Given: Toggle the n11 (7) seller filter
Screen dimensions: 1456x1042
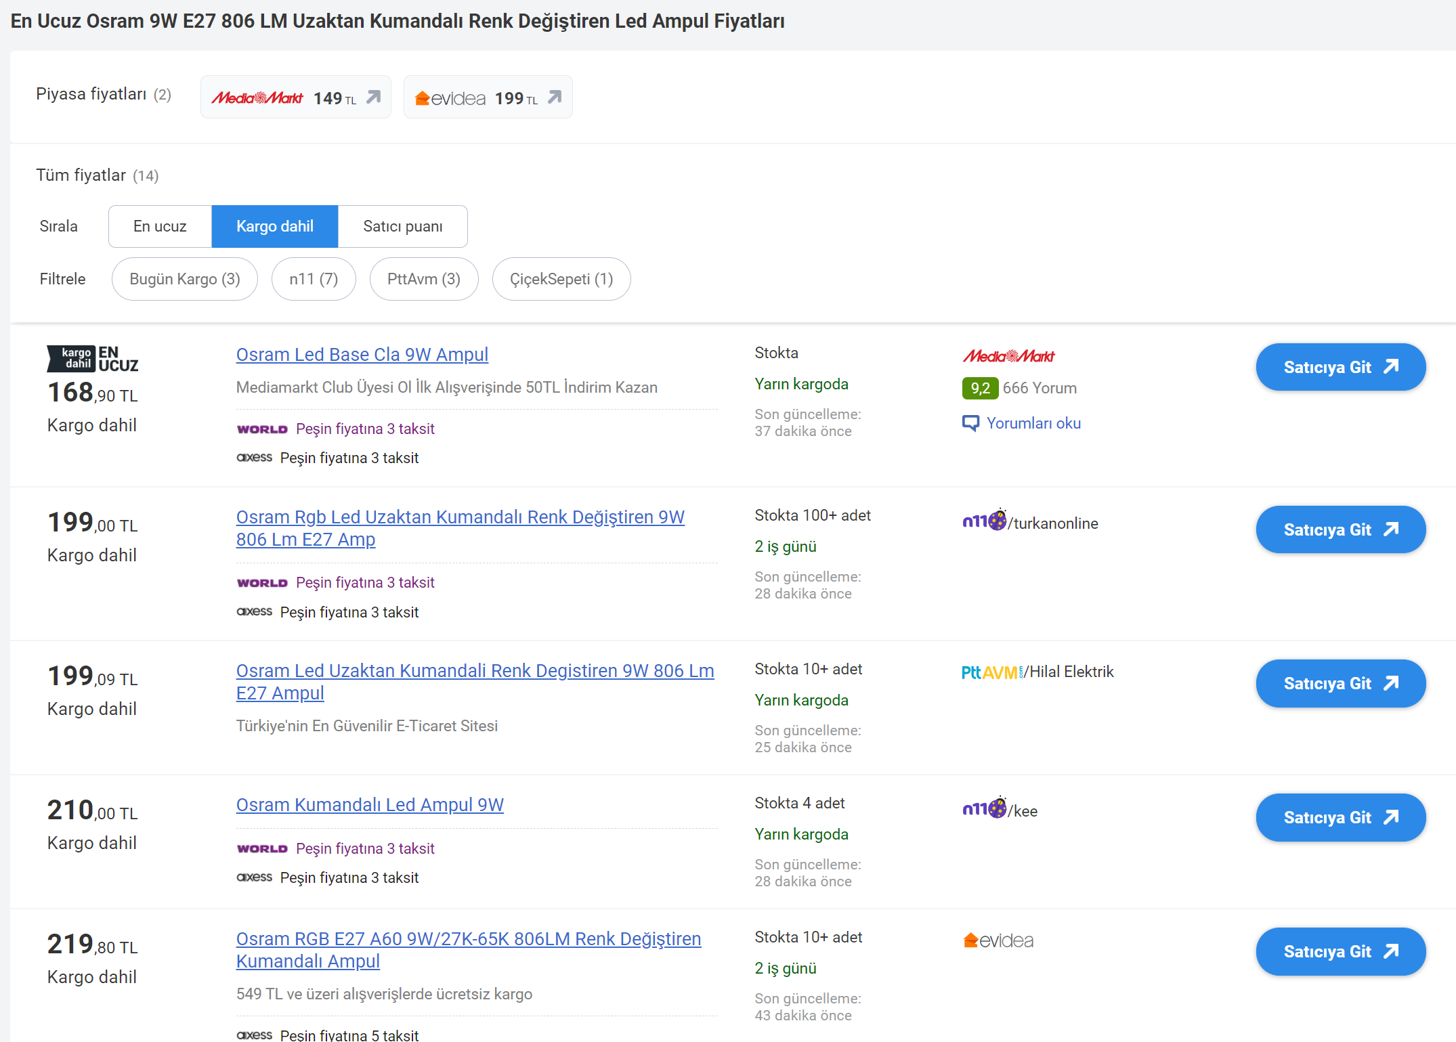Looking at the screenshot, I should click(314, 279).
